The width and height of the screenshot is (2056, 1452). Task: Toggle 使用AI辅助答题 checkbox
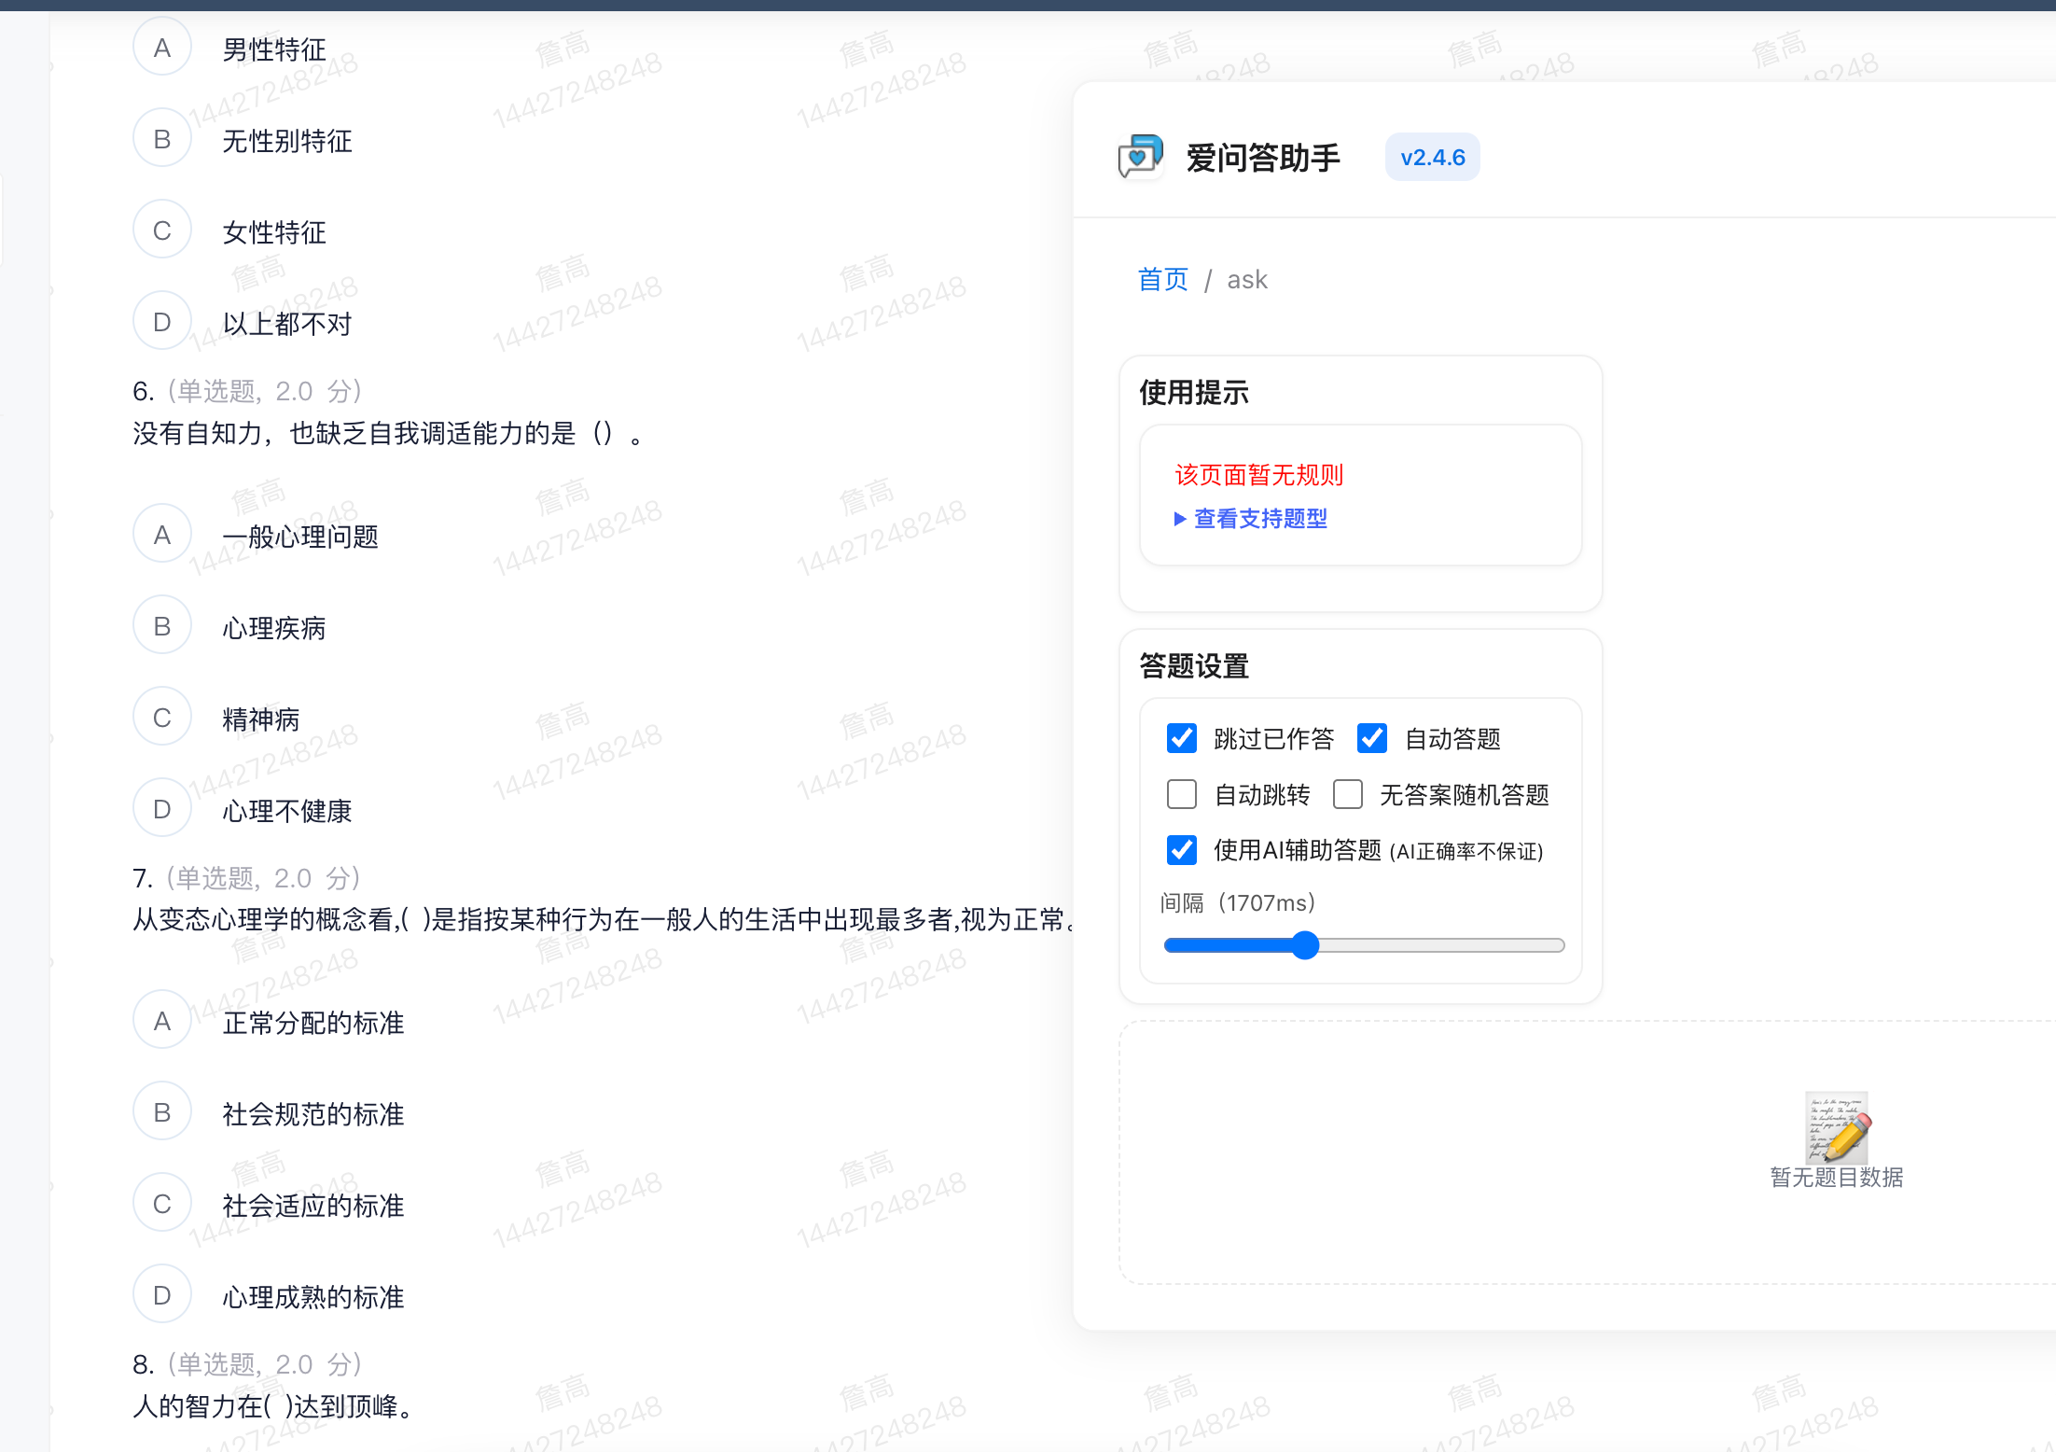[x=1182, y=850]
